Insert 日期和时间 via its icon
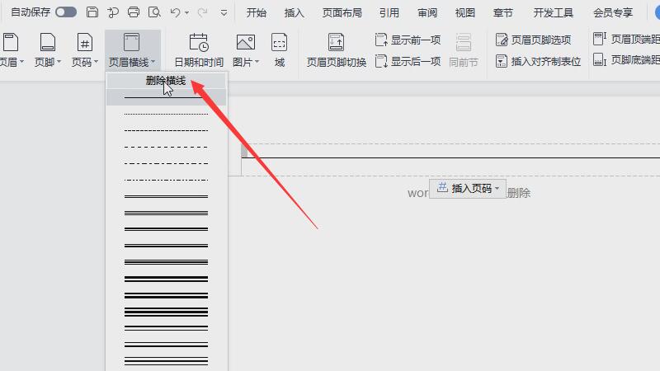 point(199,43)
